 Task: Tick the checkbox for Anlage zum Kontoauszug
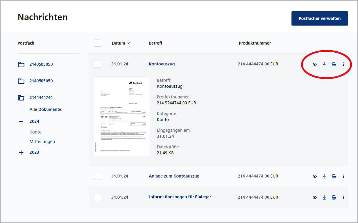coord(98,176)
